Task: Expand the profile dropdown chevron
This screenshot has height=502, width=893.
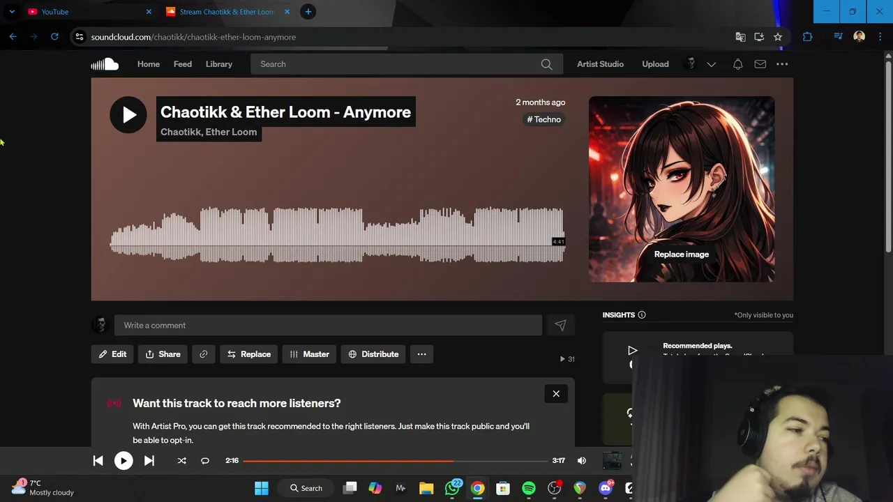Action: 711,64
